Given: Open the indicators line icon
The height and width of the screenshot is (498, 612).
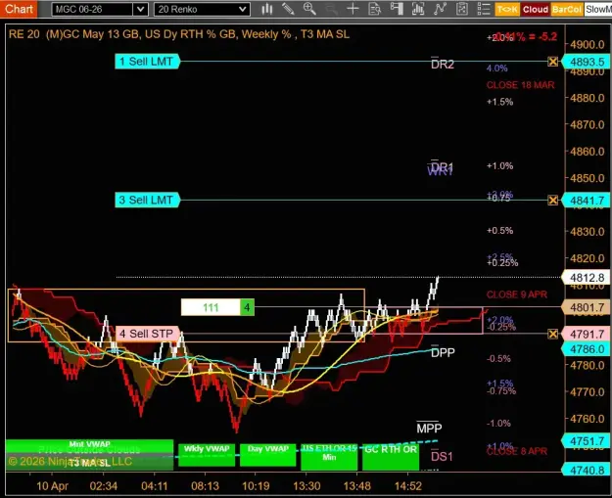Looking at the screenshot, I should click(440, 9).
